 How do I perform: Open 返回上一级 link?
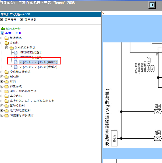(x=13, y=29)
